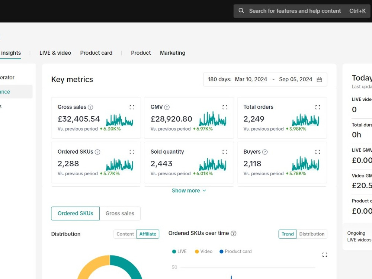Select the Ordered SKUs chart tab
This screenshot has height=279, width=372.
[76, 214]
